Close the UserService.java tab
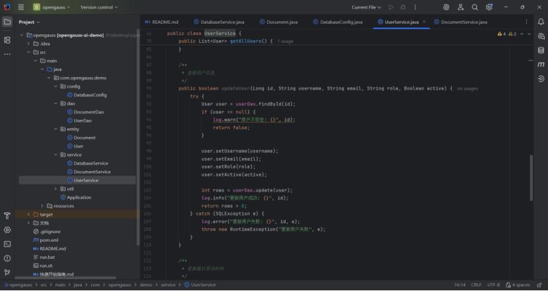 424,22
